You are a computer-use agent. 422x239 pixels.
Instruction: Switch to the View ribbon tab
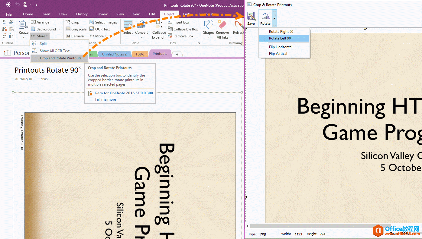click(x=120, y=14)
